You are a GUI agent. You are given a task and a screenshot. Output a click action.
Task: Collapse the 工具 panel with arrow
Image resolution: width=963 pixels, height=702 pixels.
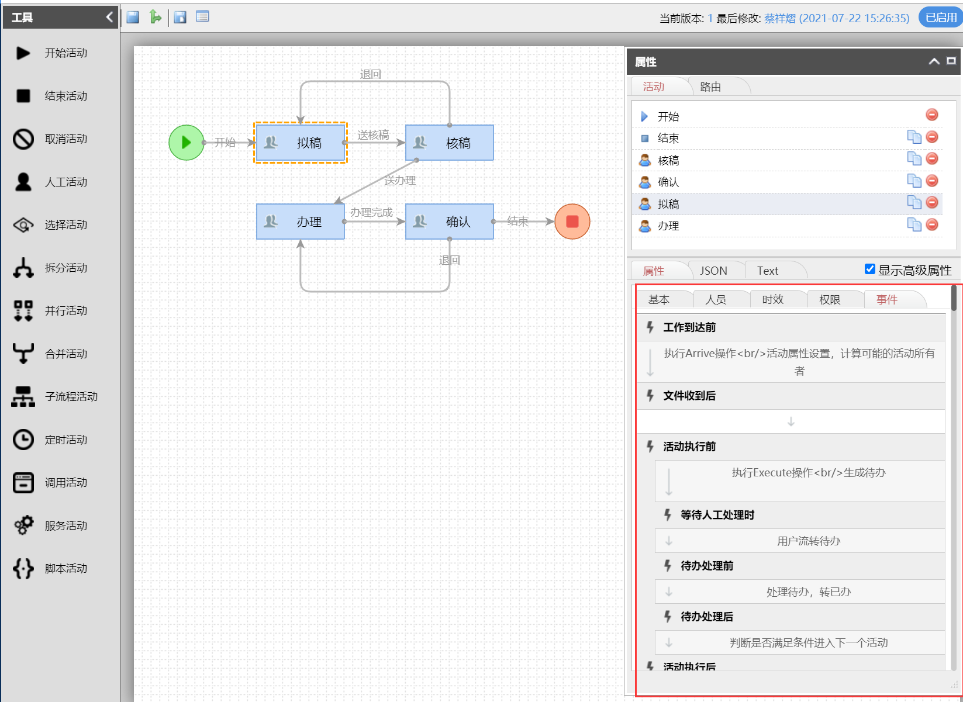109,17
